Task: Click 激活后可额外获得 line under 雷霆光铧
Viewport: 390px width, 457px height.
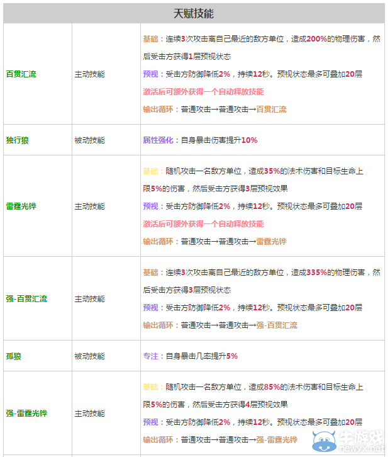Action: pyautogui.click(x=203, y=224)
